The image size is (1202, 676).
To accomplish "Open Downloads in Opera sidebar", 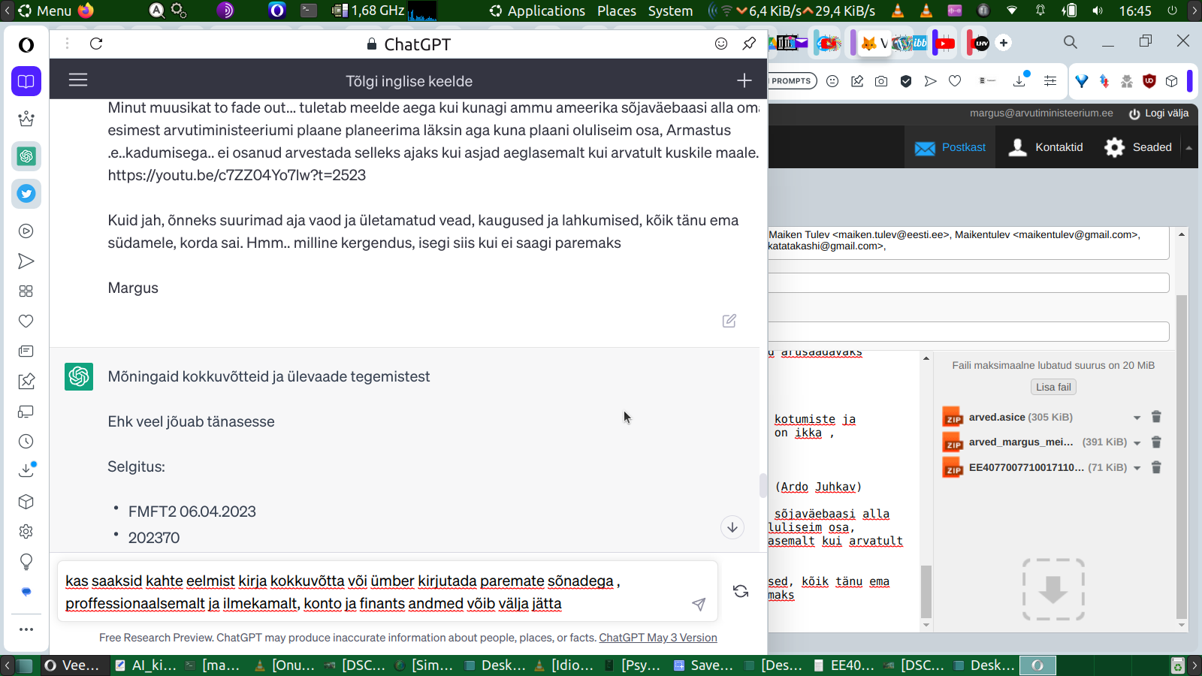I will point(26,470).
